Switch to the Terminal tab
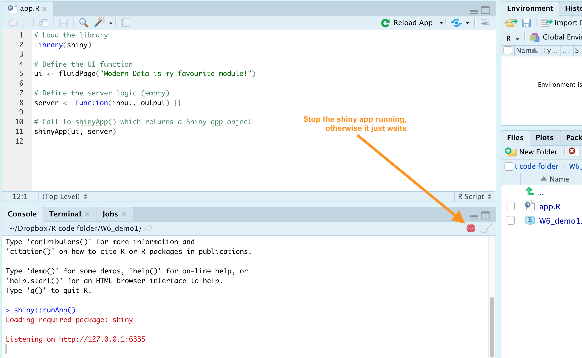This screenshot has width=582, height=358. tap(65, 214)
